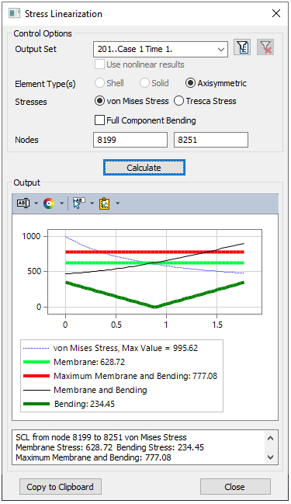Toggle the Use nonlinear results checkbox
Image resolution: width=291 pixels, height=504 pixels.
[x=99, y=64]
